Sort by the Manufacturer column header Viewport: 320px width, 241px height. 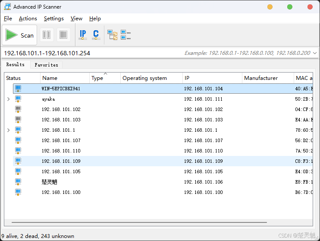pos(268,78)
